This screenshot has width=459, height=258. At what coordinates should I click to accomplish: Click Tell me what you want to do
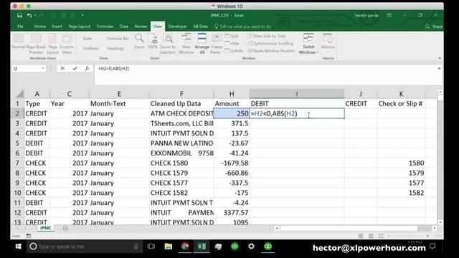243,27
